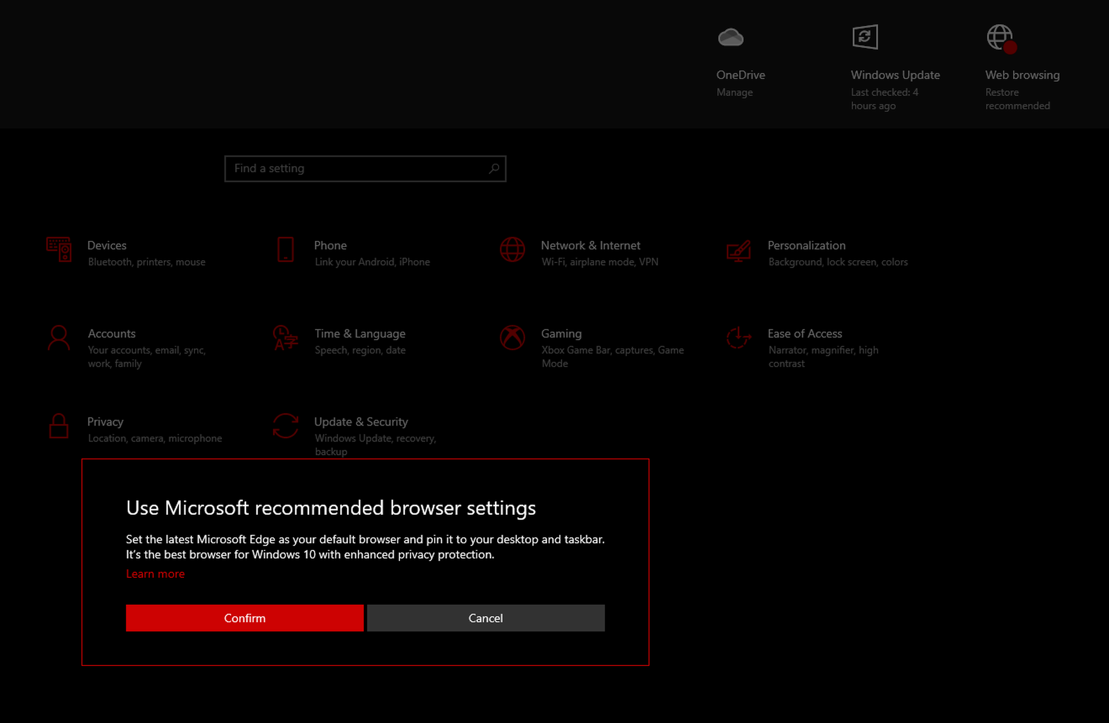Click 'Bluetooth, printers, mouse' description
The width and height of the screenshot is (1109, 723).
[x=147, y=262]
